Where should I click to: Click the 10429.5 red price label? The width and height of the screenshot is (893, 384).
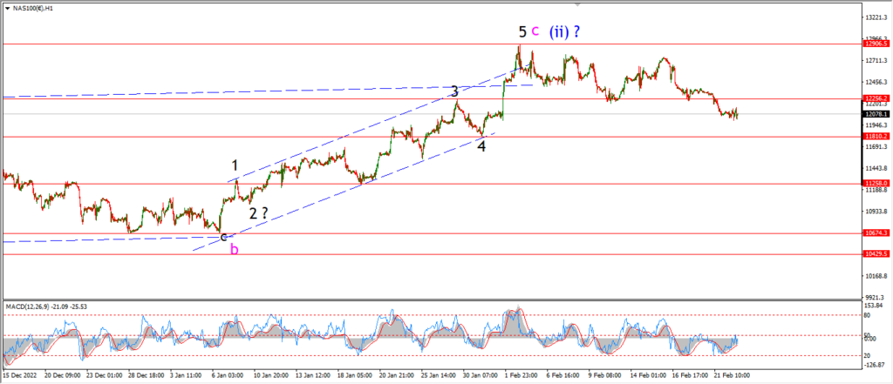(876, 254)
